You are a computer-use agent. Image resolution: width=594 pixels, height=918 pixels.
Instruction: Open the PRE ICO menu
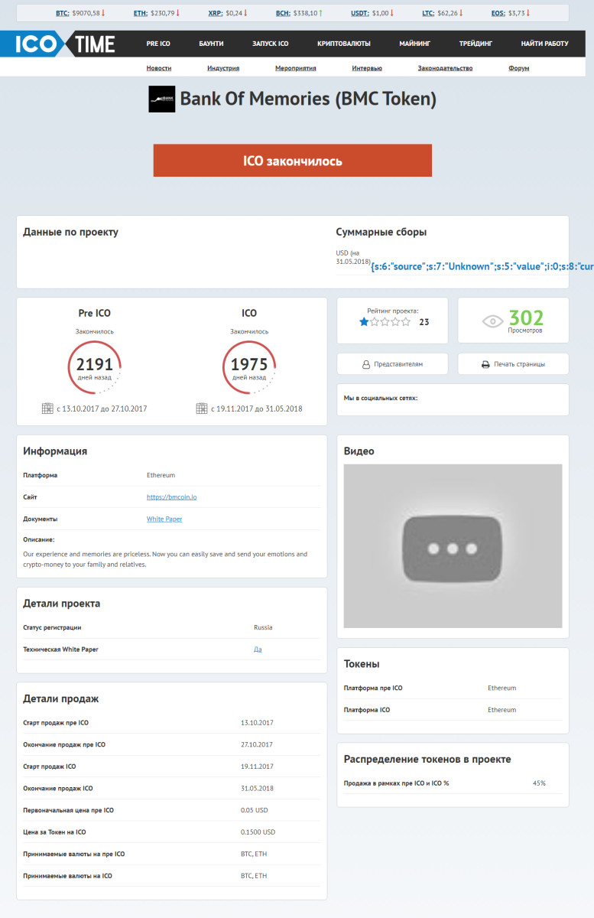[x=158, y=44]
